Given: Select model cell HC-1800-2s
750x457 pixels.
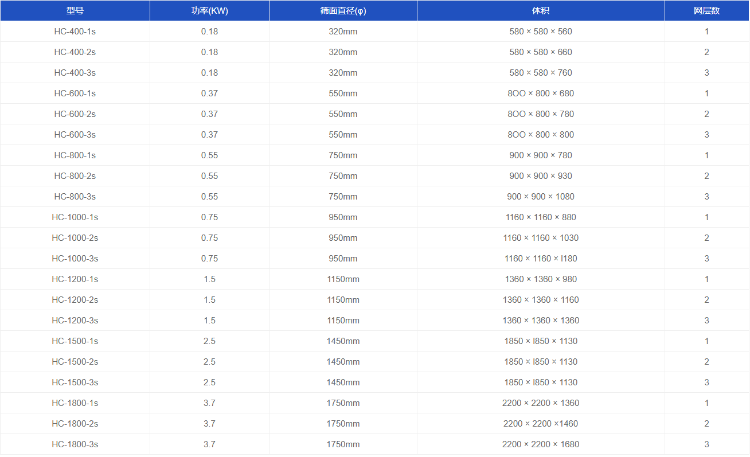Looking at the screenshot, I should 75,424.
